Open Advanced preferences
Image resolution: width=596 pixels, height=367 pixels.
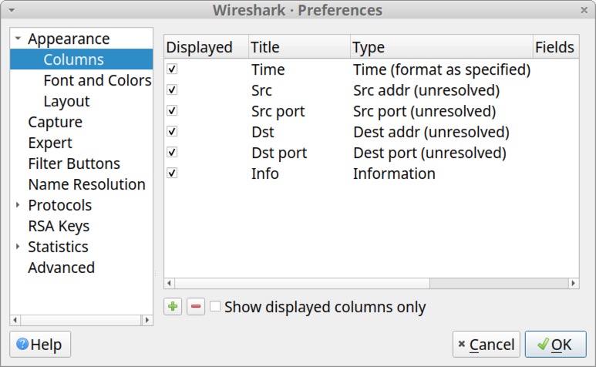tap(61, 268)
